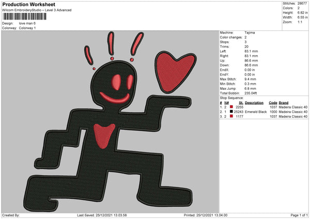Screen dimensions: 310x219
Task: Click the Max Stitch value 9.4 mm
Action: tap(250, 79)
